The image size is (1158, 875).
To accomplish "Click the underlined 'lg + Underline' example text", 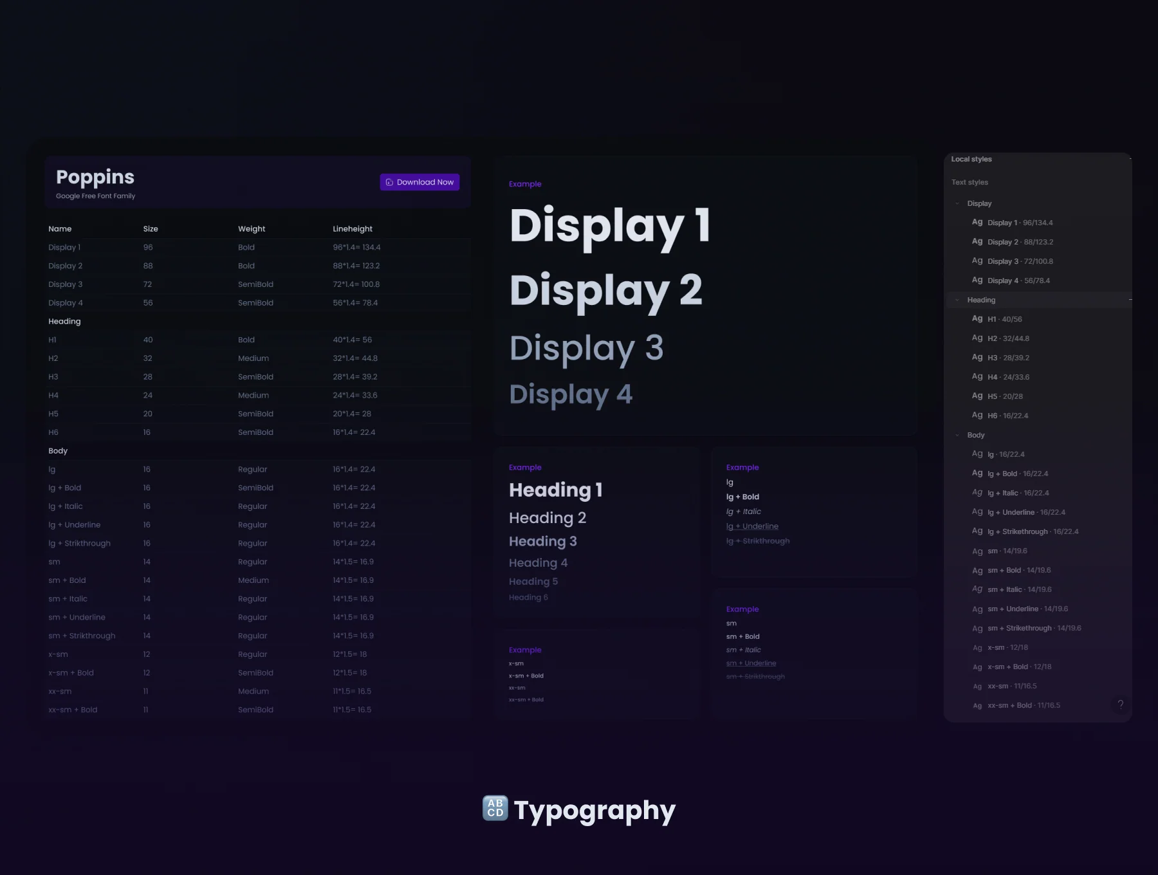I will pos(752,526).
